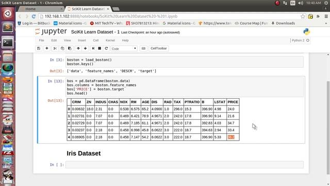Viewport: 330px width, 186px height.
Task: Click PRICE value 24.0 in row 0
Action: (231, 109)
